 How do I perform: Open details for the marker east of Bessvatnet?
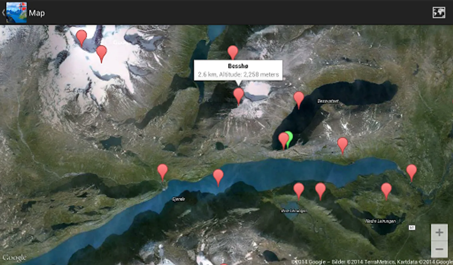click(x=342, y=143)
